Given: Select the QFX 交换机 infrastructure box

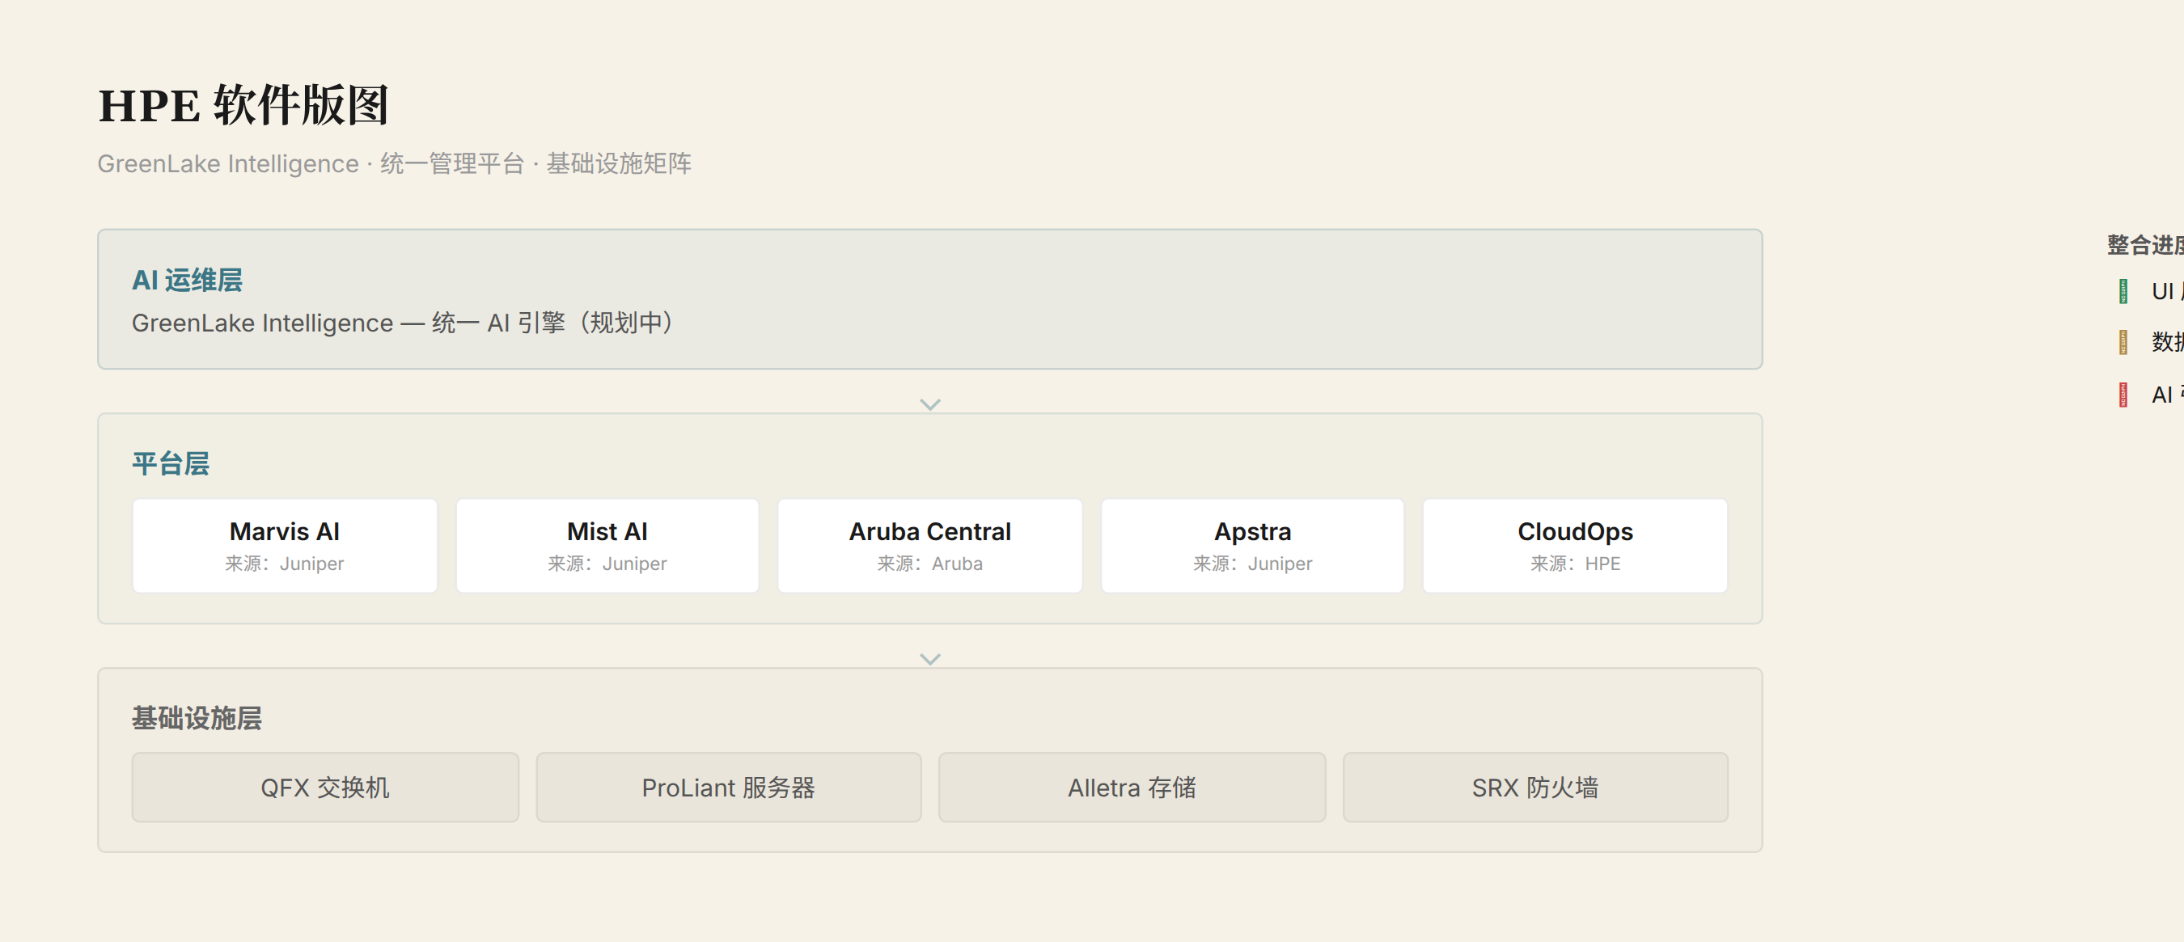Looking at the screenshot, I should (325, 788).
